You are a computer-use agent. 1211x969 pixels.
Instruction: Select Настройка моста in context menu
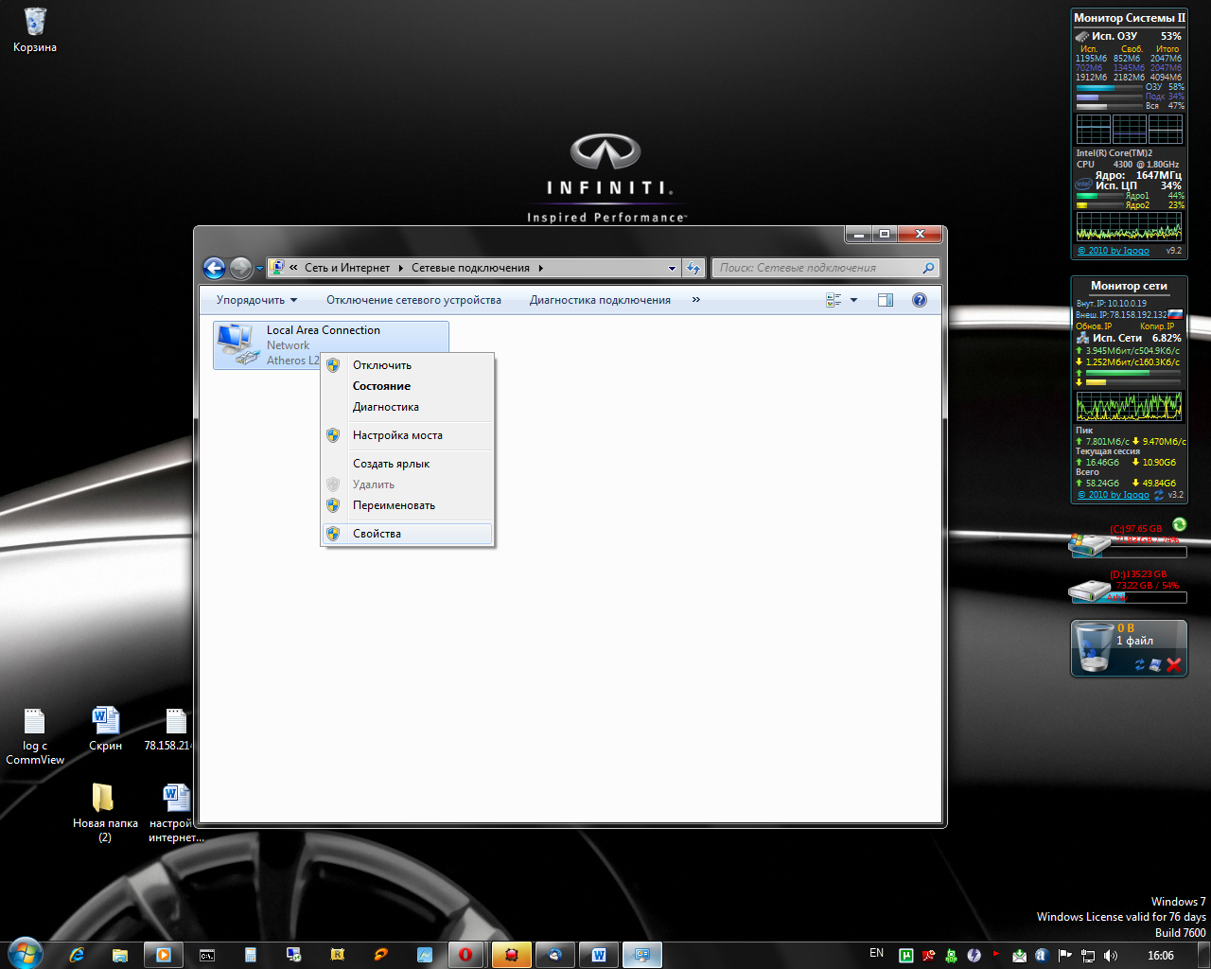click(x=407, y=435)
